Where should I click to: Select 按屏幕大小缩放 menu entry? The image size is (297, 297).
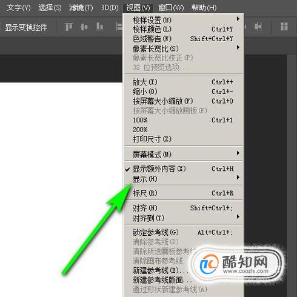184,101
